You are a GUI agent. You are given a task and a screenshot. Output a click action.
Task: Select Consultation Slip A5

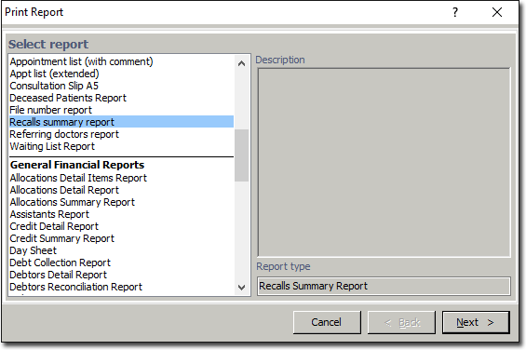(121, 86)
